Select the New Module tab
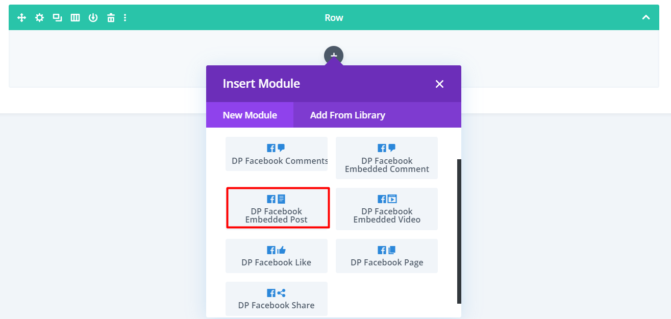The height and width of the screenshot is (319, 671). click(250, 115)
